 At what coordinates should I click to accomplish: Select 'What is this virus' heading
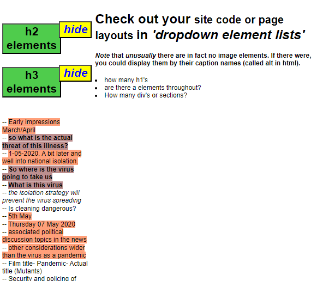pyautogui.click(x=35, y=185)
